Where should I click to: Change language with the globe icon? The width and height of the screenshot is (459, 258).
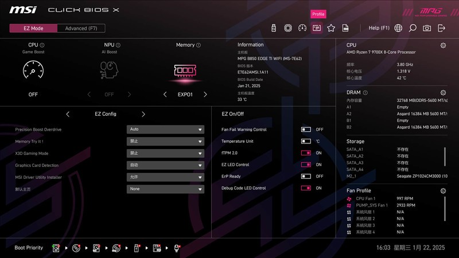pyautogui.click(x=398, y=28)
